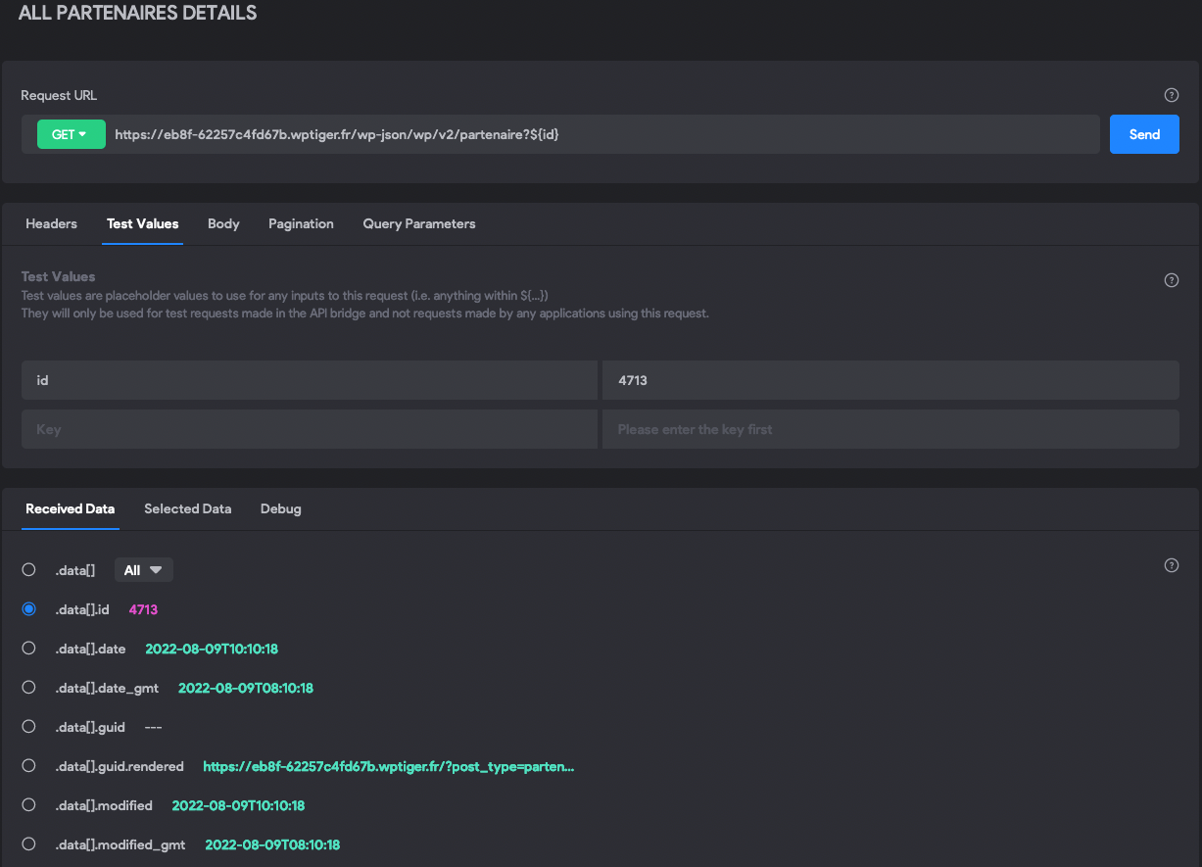
Task: Edit the test value field containing 4713
Action: tap(890, 380)
